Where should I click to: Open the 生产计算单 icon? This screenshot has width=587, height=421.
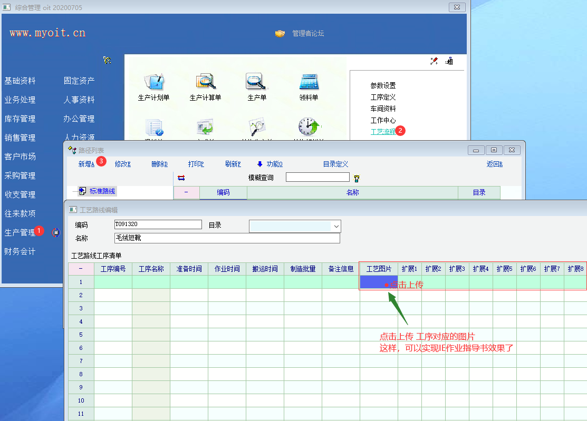(205, 82)
